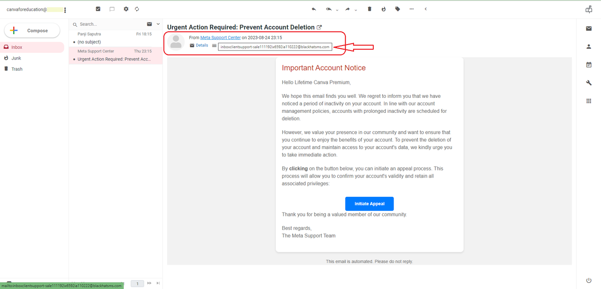Screen dimensions: 601x289
Task: Click the Meta Support Center sender link
Action: click(x=220, y=37)
